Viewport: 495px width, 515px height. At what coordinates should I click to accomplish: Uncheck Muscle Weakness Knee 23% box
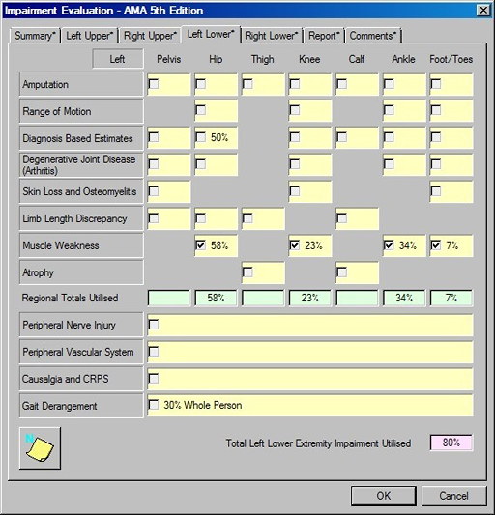click(295, 245)
